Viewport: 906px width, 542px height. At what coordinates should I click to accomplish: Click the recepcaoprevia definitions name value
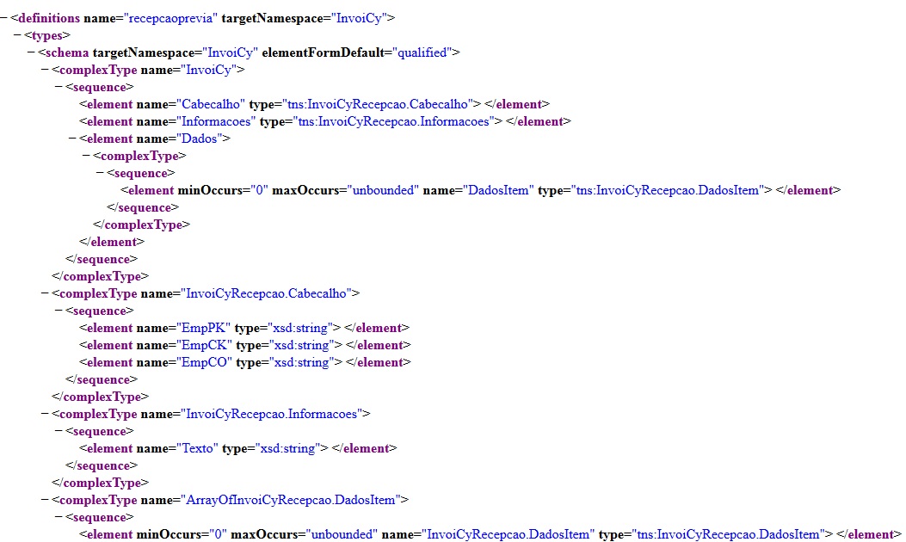pos(171,18)
